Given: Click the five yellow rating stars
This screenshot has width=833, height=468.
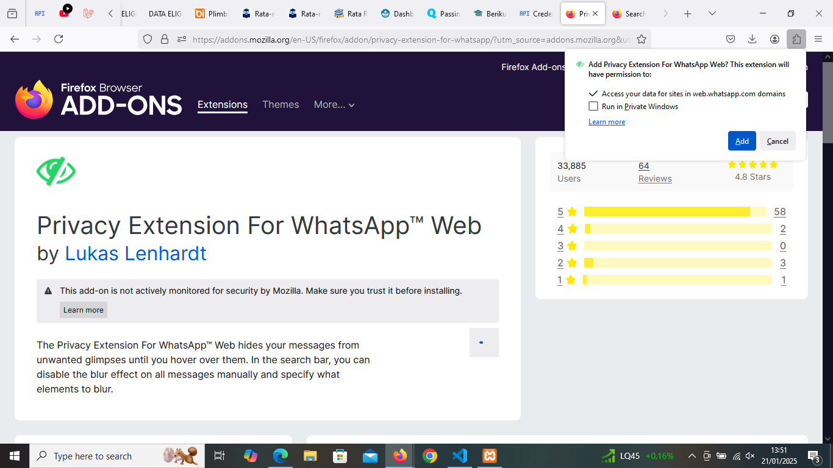Looking at the screenshot, I should (x=753, y=165).
